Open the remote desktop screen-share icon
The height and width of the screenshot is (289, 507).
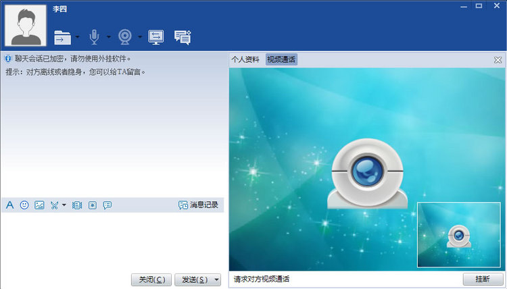[x=156, y=37]
